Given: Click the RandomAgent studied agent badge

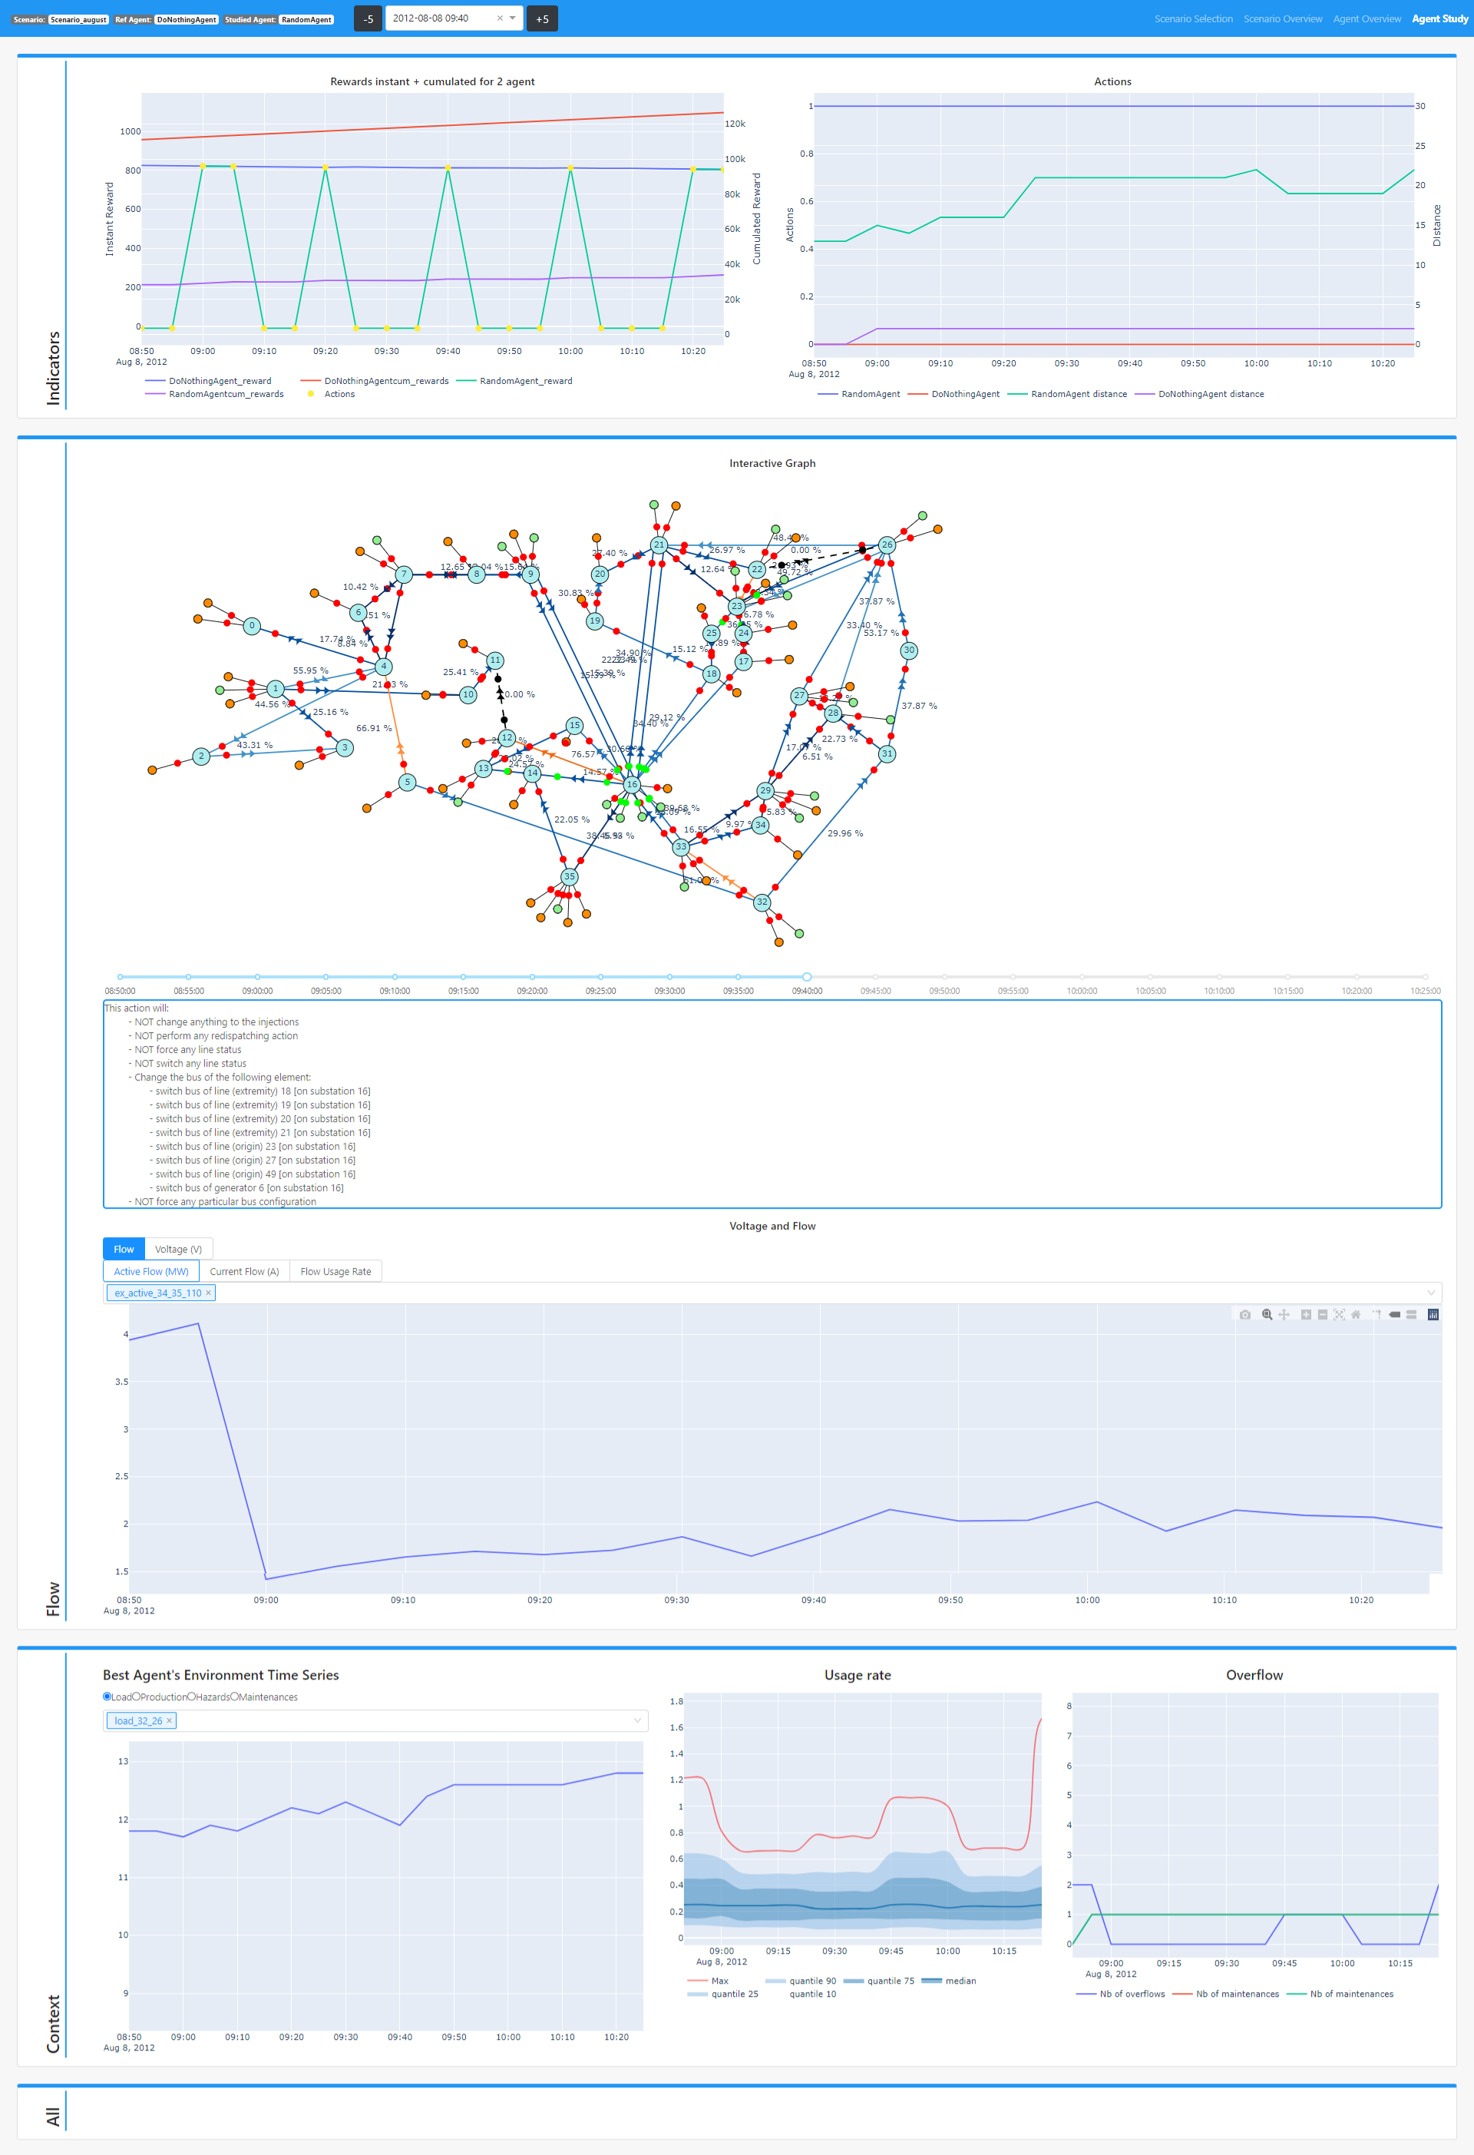Looking at the screenshot, I should 307,19.
